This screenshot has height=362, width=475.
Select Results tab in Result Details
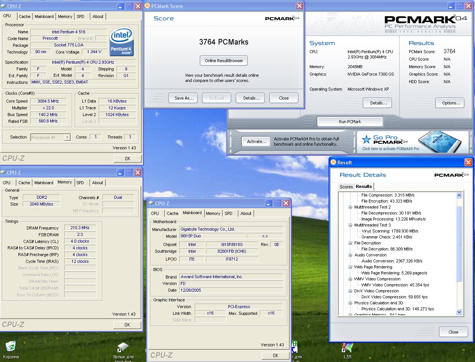pos(364,186)
